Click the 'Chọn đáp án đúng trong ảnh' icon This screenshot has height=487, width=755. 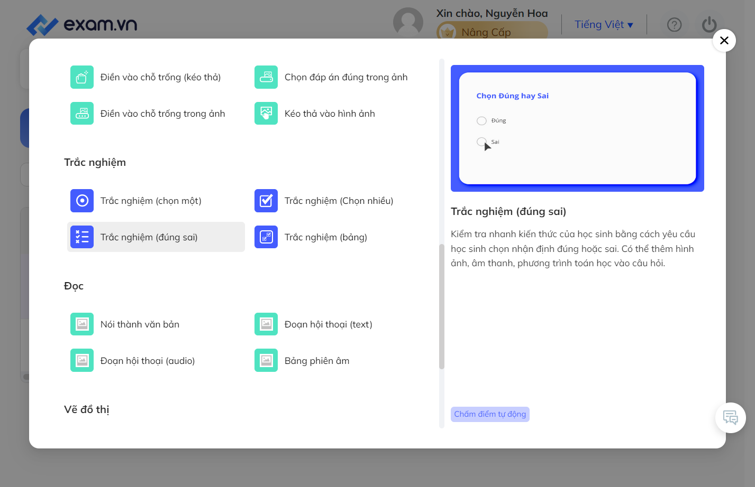(x=266, y=77)
